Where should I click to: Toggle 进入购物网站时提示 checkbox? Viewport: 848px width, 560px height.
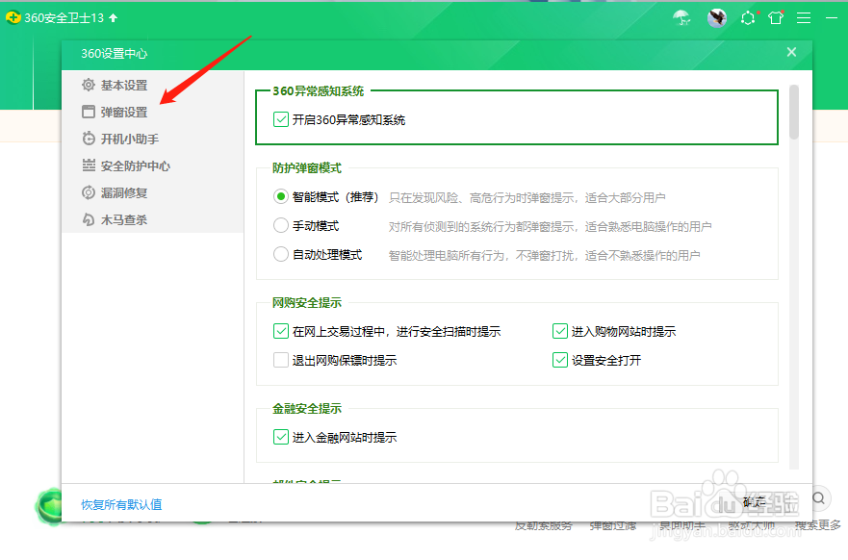click(x=560, y=331)
